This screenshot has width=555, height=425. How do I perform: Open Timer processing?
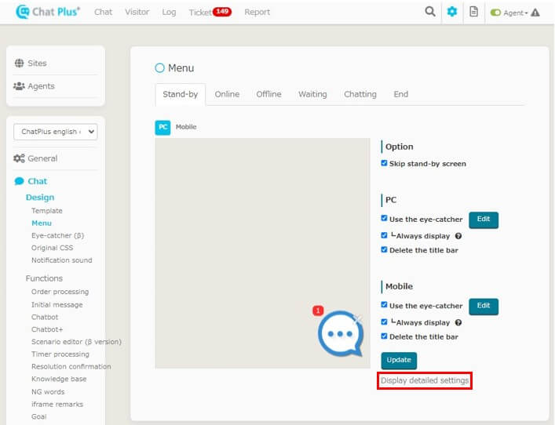coord(60,354)
